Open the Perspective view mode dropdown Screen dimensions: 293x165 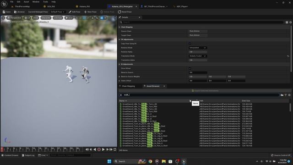pos(14,18)
